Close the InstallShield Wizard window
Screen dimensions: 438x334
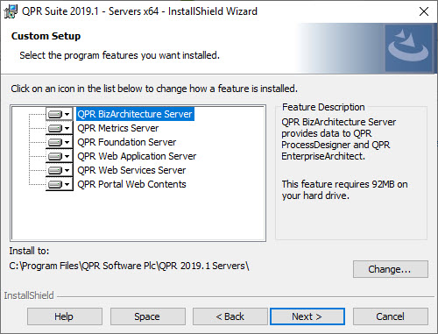click(x=424, y=11)
